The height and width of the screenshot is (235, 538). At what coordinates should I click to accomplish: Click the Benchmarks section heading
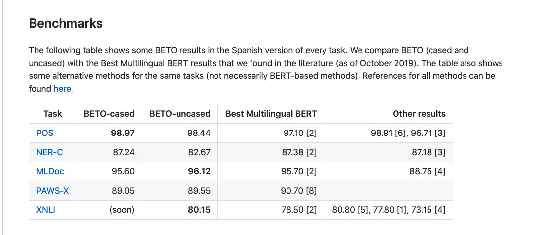66,23
